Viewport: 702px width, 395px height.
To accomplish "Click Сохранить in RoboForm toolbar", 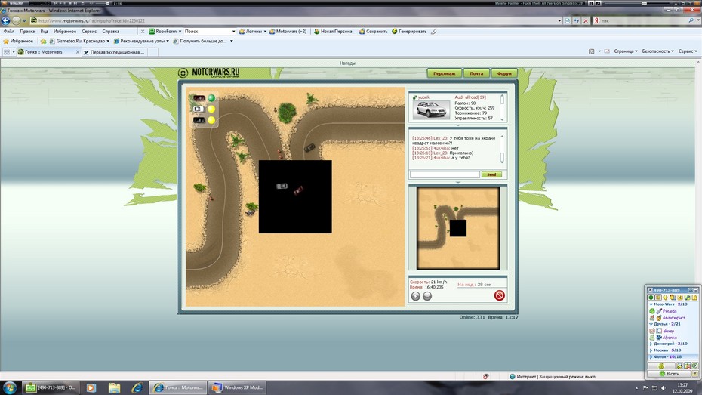I will coord(373,32).
